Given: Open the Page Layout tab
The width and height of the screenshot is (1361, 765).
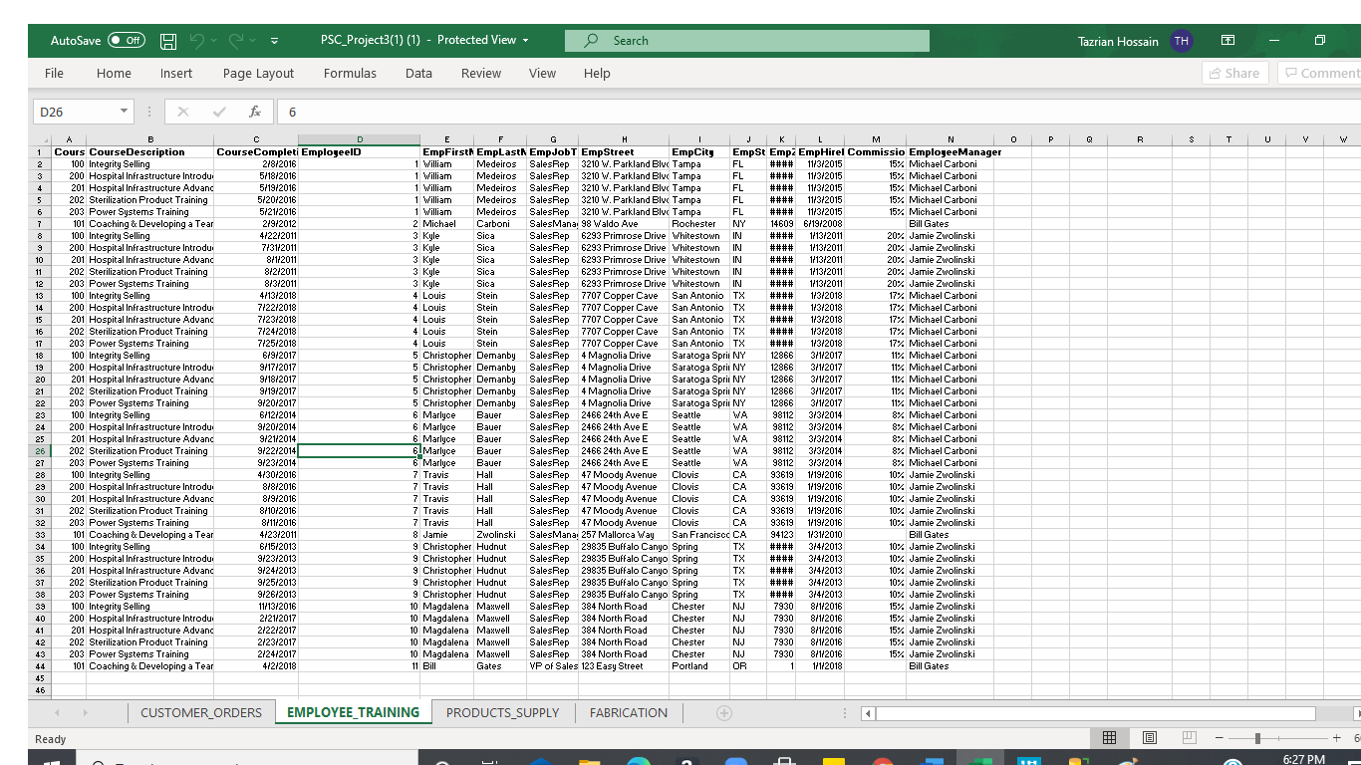Looking at the screenshot, I should tap(258, 73).
